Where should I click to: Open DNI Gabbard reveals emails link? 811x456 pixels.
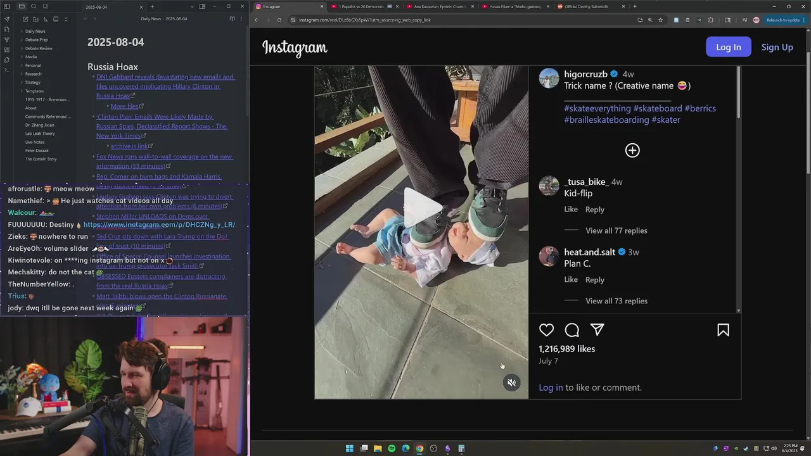(165, 86)
